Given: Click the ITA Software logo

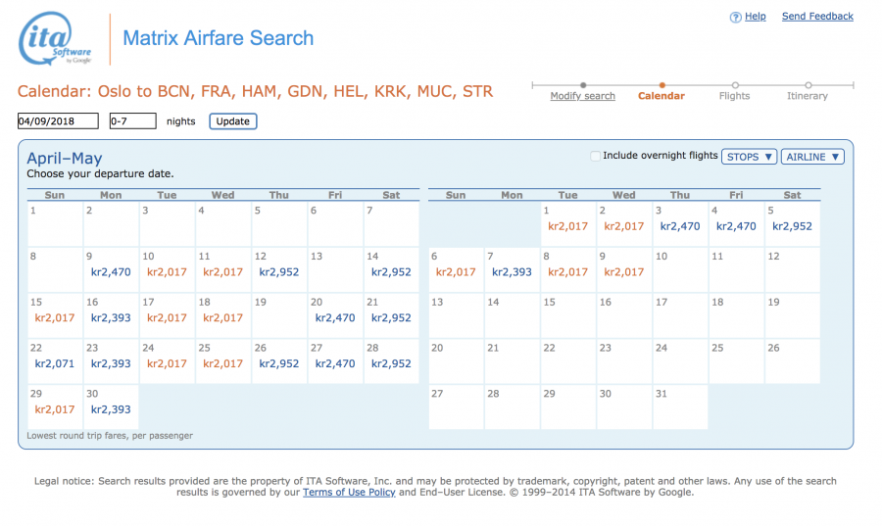Looking at the screenshot, I should click(56, 40).
